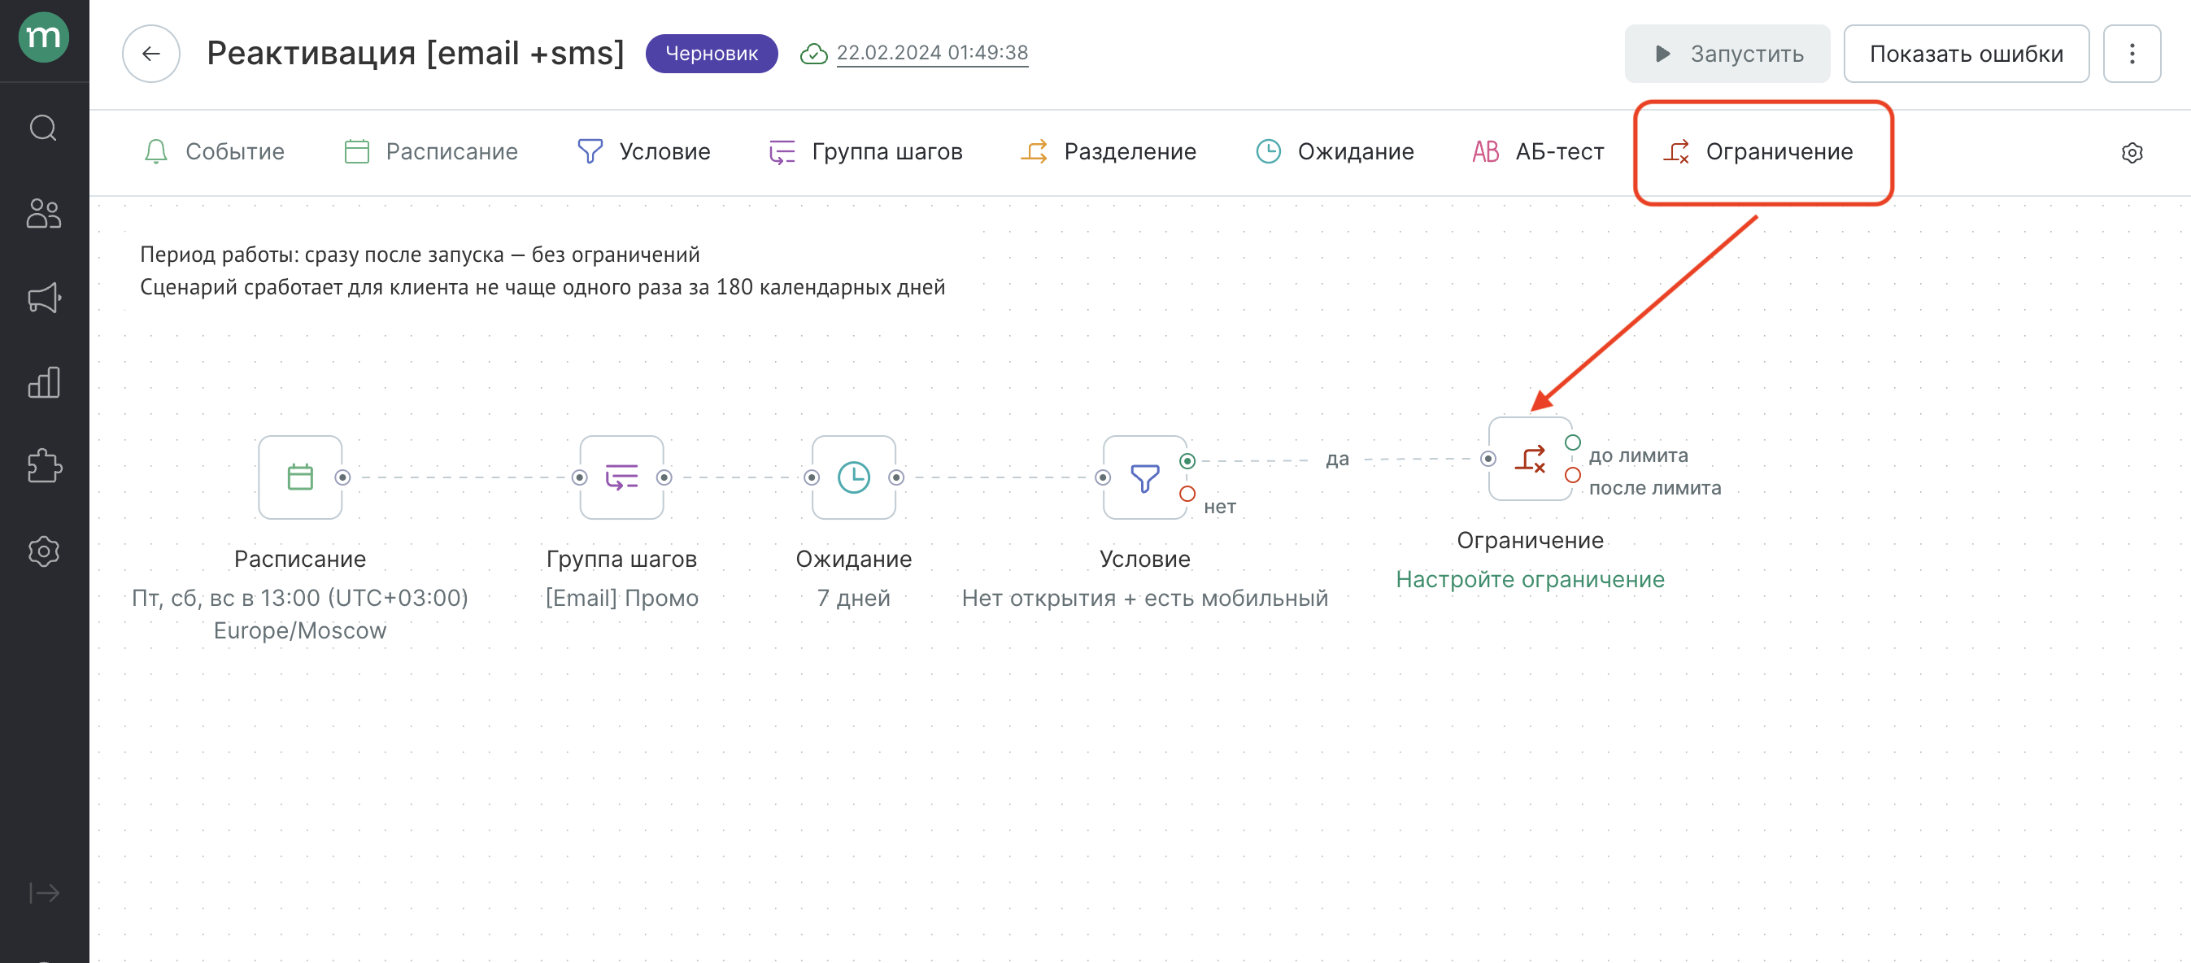
Task: Open the three-dot more options menu
Action: [2132, 54]
